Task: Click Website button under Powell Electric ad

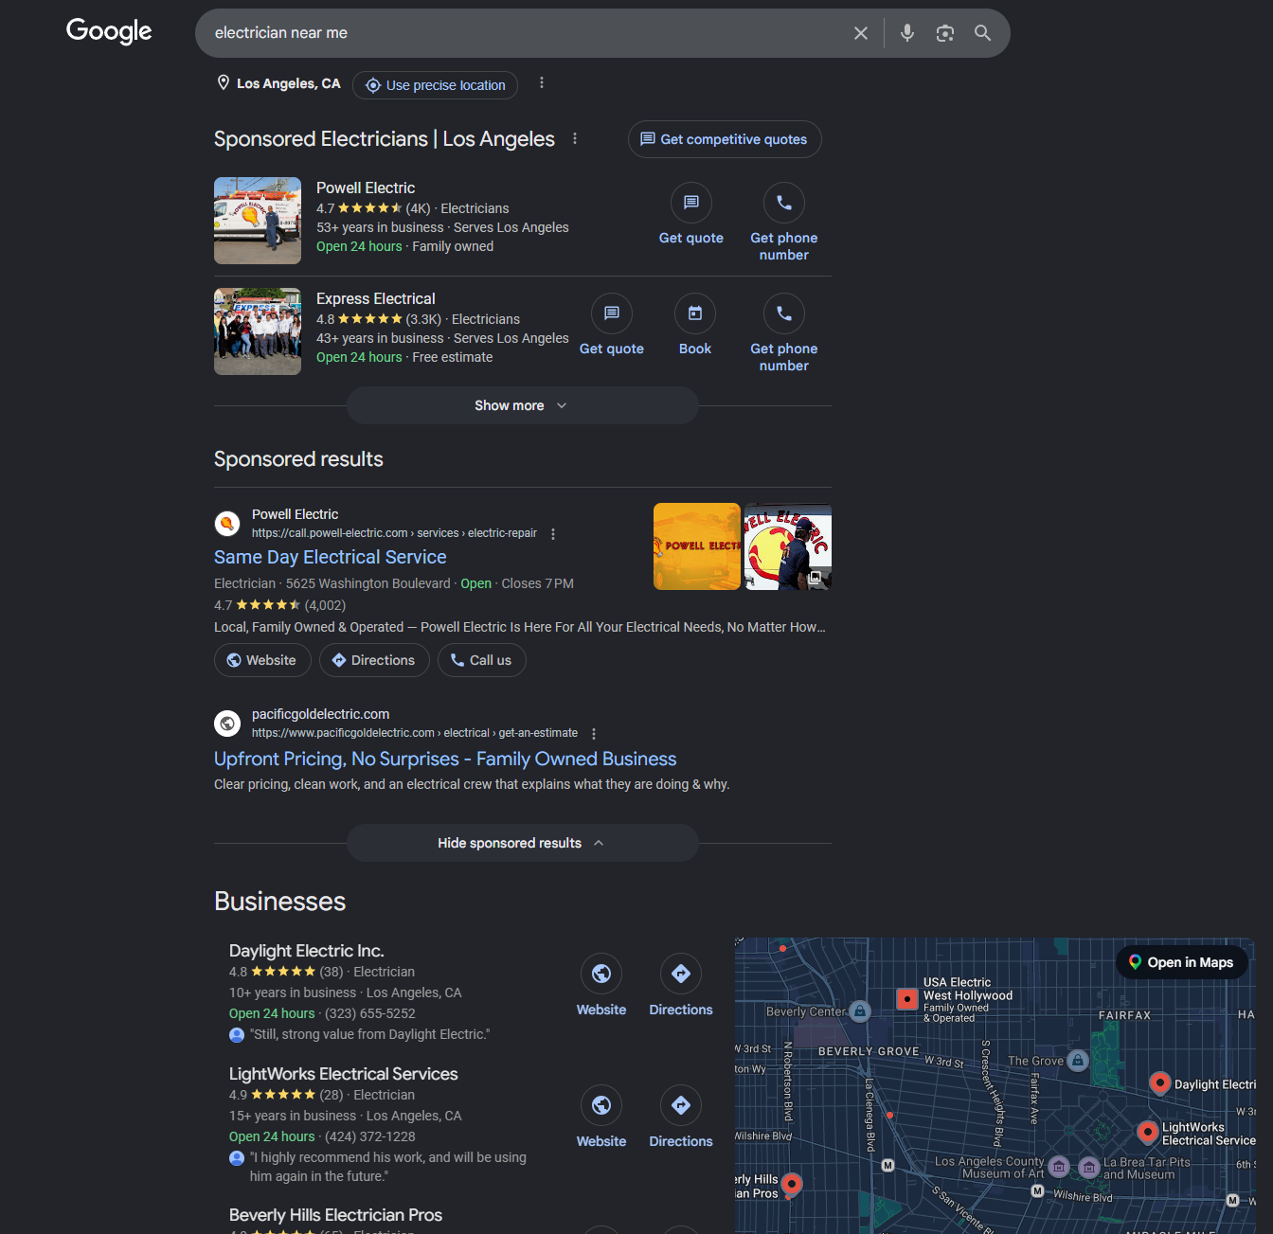Action: point(262,660)
